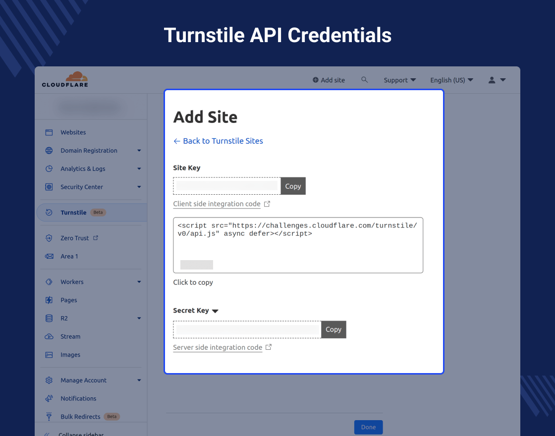This screenshot has height=436, width=555.
Task: Click the back arrow before Turnstile Sites
Action: coord(177,141)
